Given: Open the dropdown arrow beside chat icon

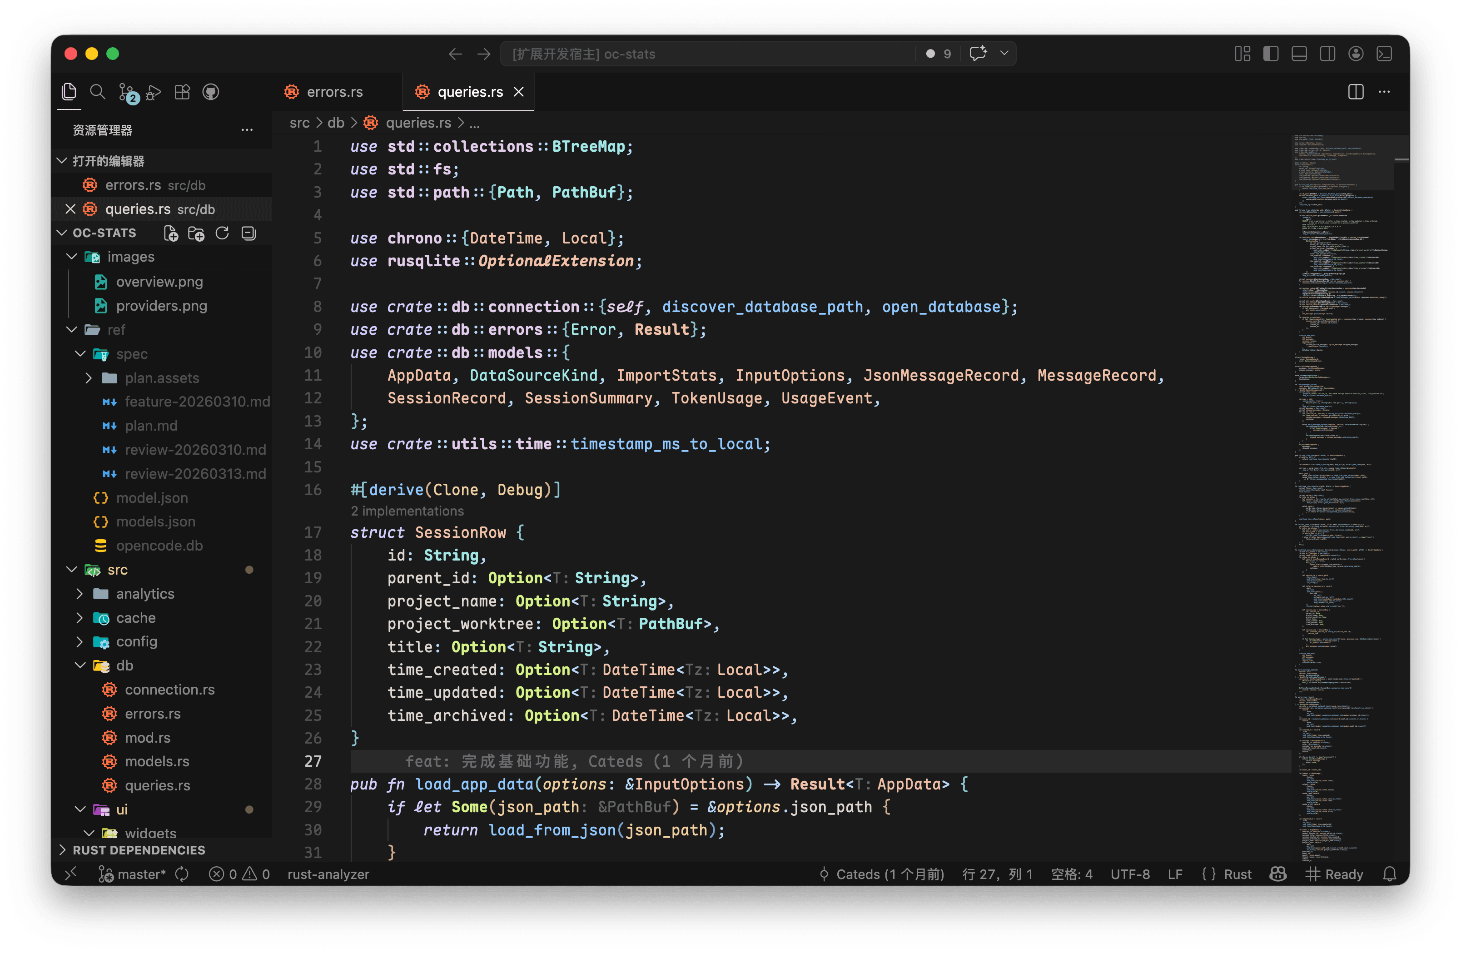Looking at the screenshot, I should pos(1004,54).
